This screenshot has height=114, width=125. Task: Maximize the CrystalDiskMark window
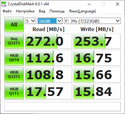pos(103,4)
